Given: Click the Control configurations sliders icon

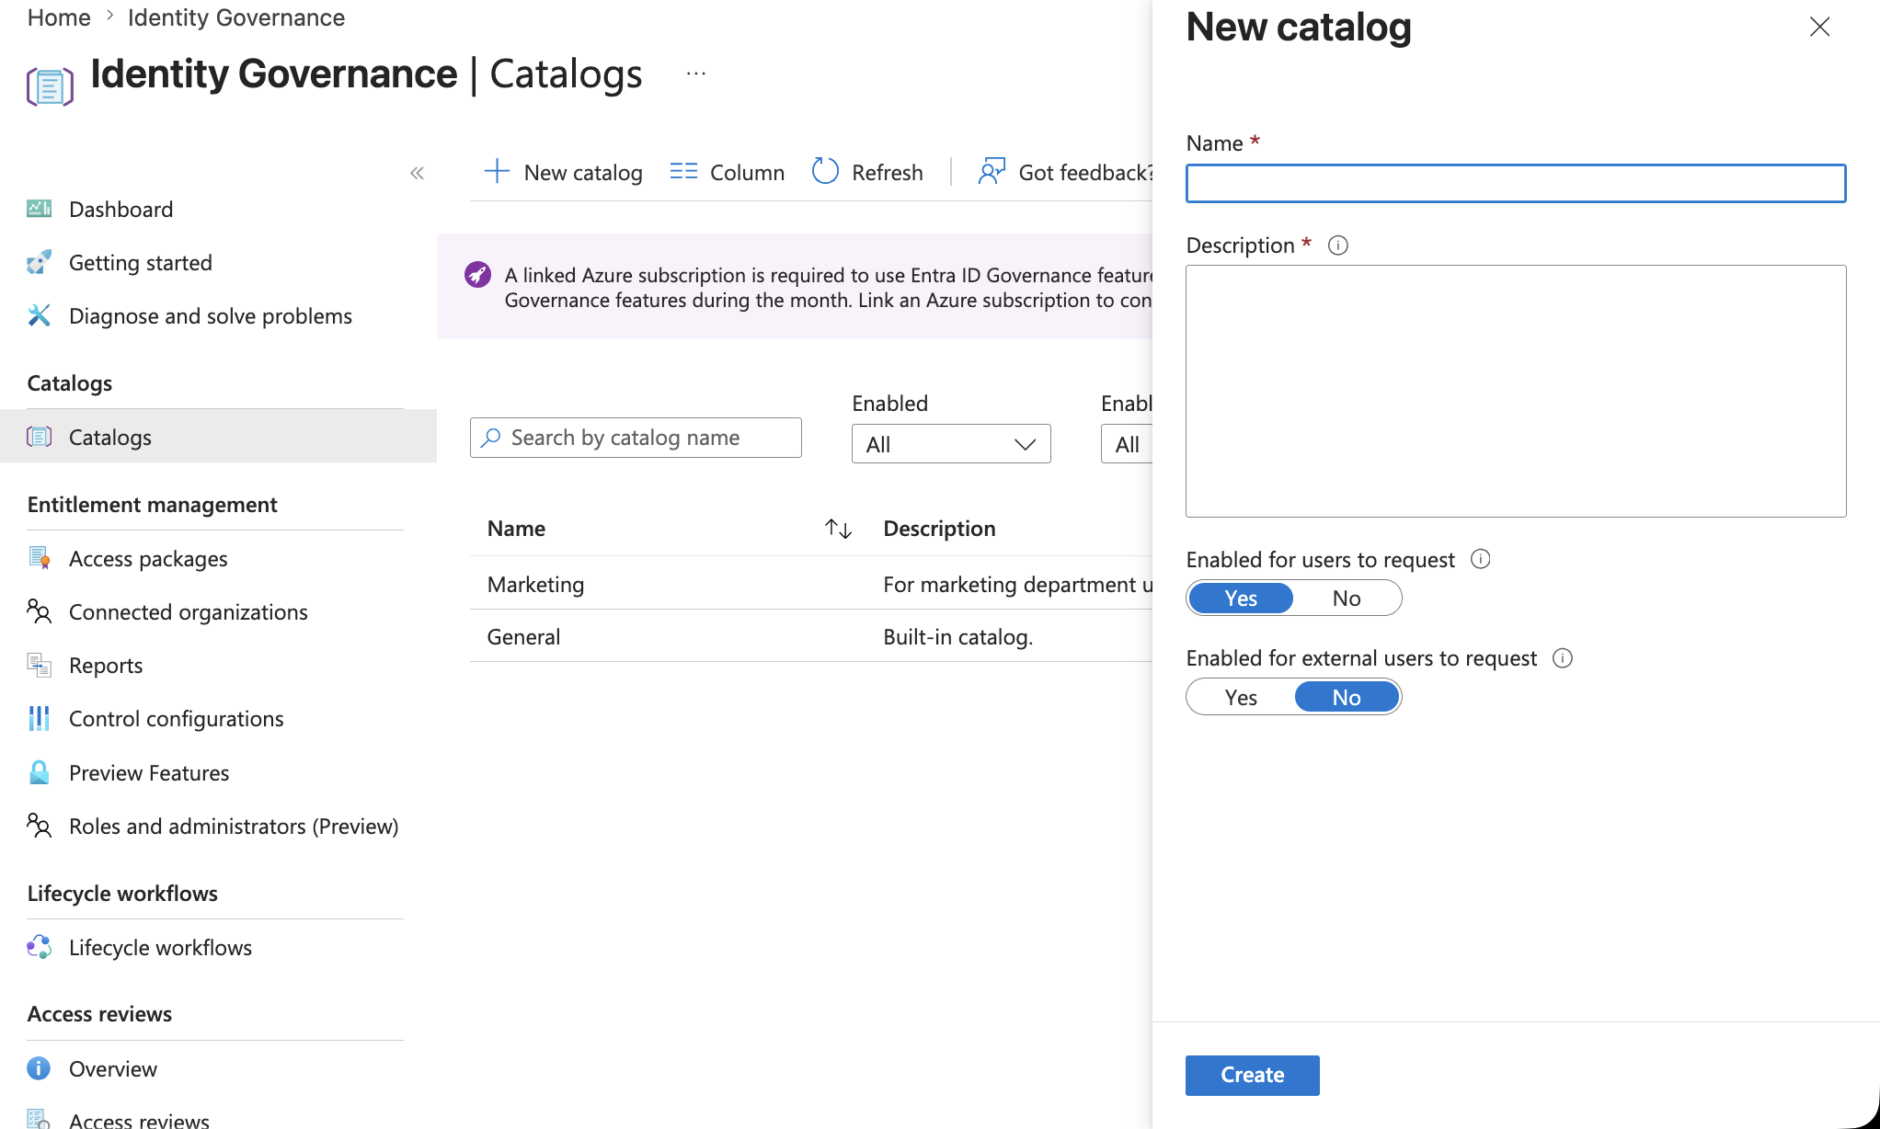Looking at the screenshot, I should [39, 718].
